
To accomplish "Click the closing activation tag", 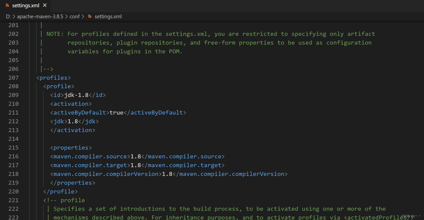I will click(x=73, y=130).
